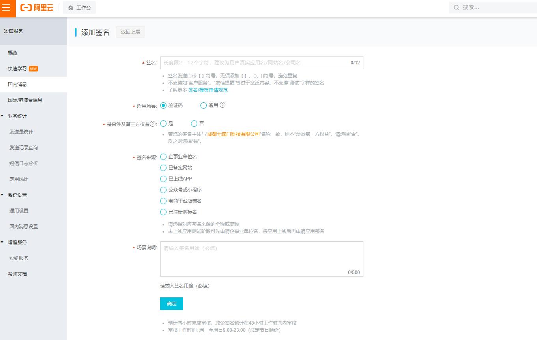
Task: Open 短信日志分析 in the sidebar
Action: pyautogui.click(x=34, y=163)
